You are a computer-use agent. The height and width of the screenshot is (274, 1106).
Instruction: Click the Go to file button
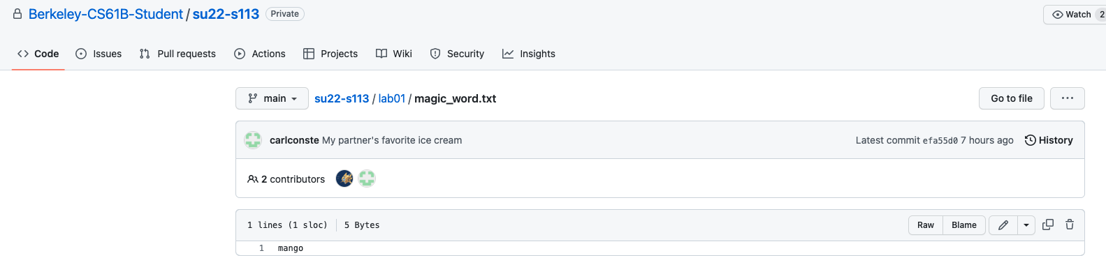(1012, 98)
